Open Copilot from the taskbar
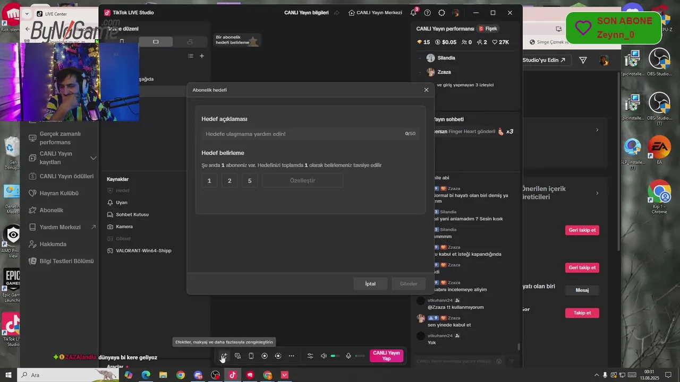The image size is (680, 382). [128, 375]
